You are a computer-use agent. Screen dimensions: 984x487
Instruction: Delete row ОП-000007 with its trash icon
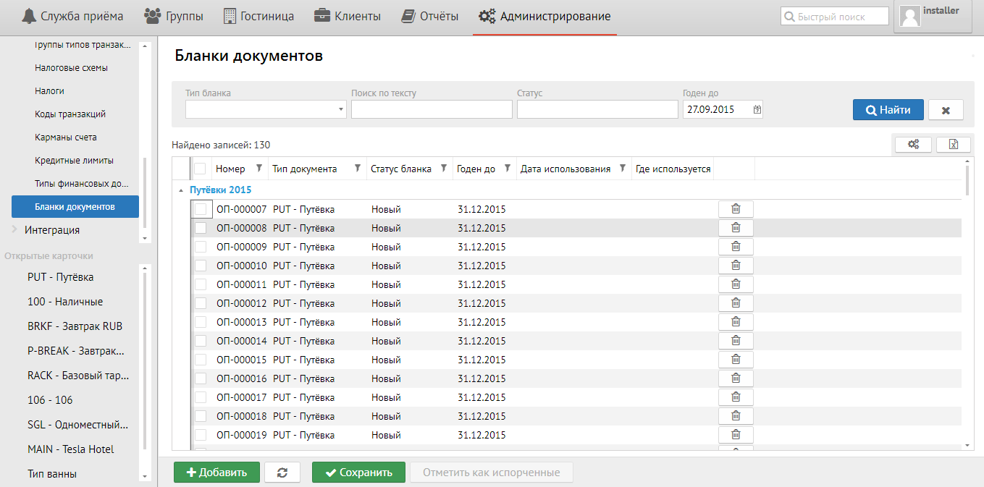[x=736, y=209]
